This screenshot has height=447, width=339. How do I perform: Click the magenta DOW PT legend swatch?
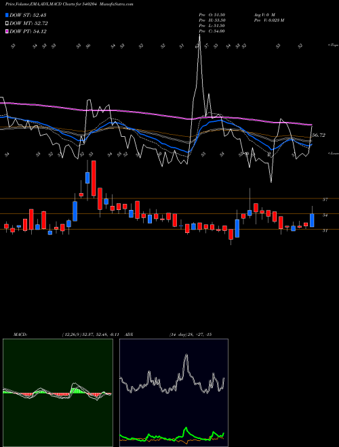7,32
